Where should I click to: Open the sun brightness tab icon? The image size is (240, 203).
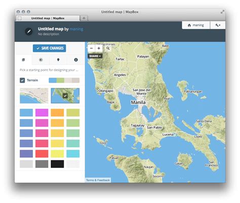pos(41,60)
